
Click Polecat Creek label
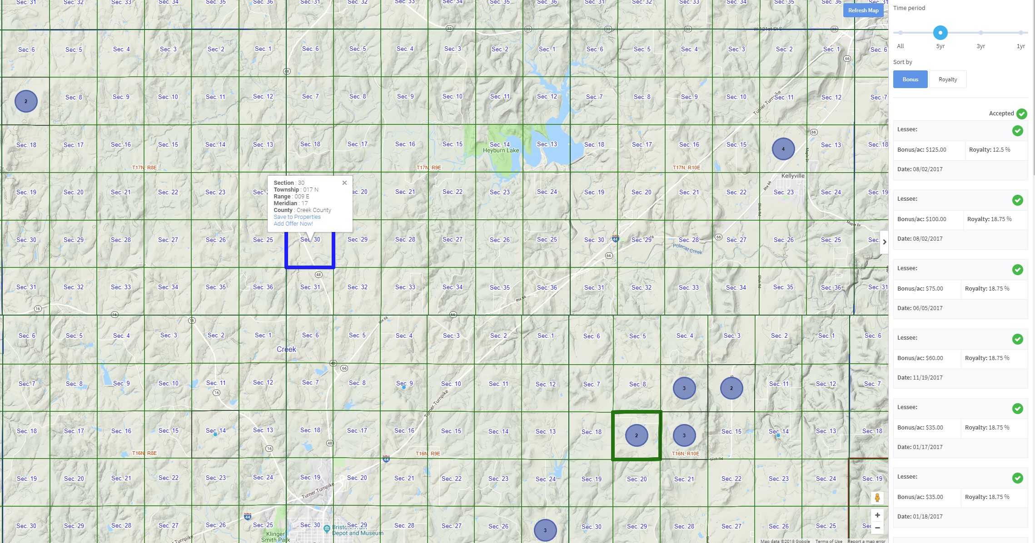coord(687,249)
